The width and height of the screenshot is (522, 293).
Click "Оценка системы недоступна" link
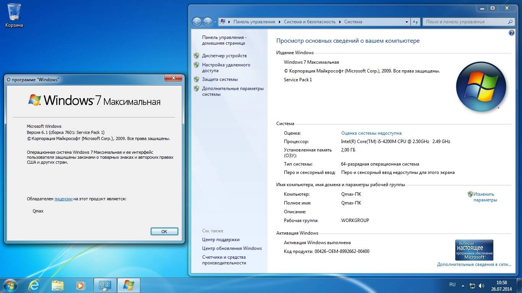coord(371,133)
